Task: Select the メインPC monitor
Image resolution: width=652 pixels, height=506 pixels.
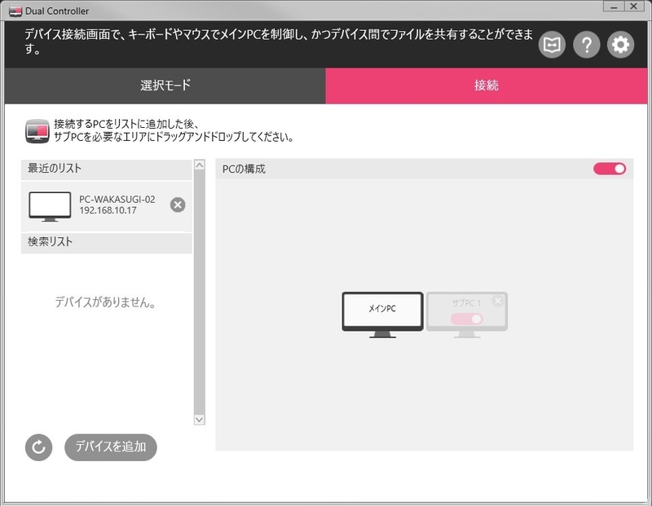Action: tap(382, 315)
